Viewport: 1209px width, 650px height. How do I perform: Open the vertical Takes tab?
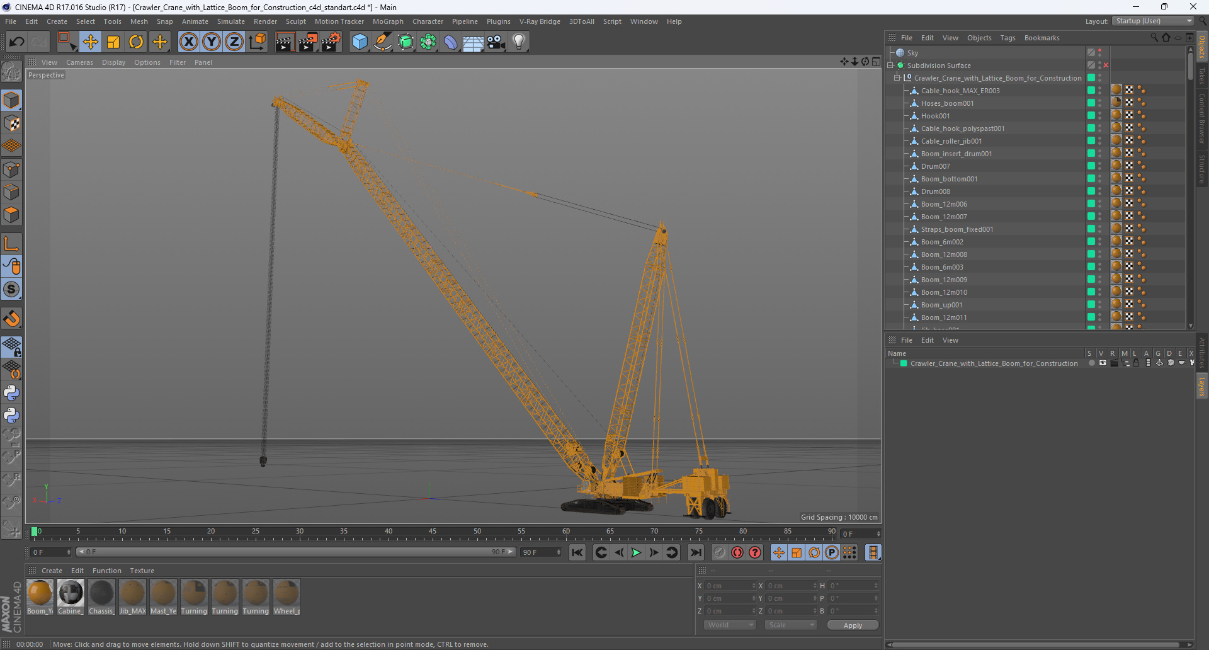[1202, 76]
